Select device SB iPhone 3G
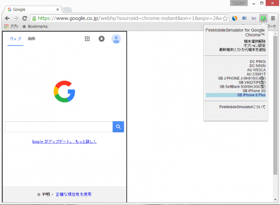 point(254,91)
